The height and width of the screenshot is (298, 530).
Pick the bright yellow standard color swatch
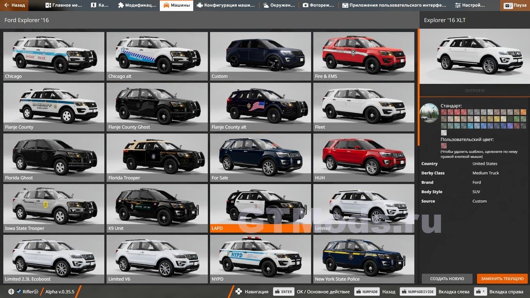[x=497, y=119]
